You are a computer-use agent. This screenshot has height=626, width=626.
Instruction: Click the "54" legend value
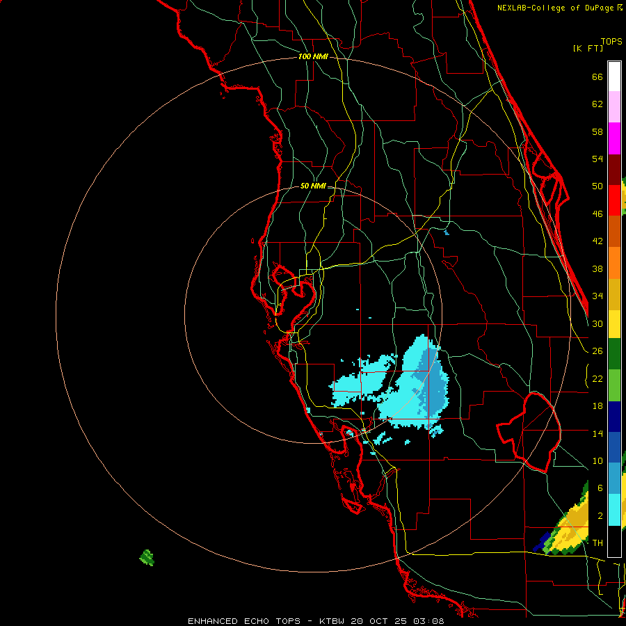pyautogui.click(x=597, y=159)
